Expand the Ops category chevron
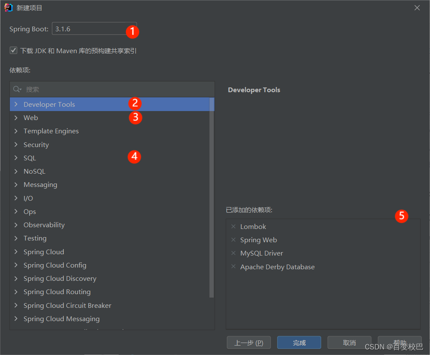 (16, 211)
